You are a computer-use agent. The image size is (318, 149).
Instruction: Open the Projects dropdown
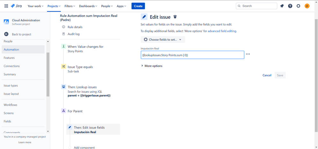pos(54,6)
